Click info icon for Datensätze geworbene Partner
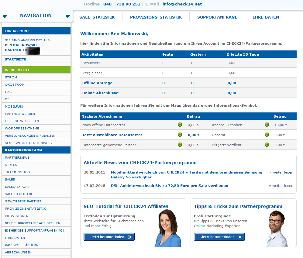This screenshot has width=303, height=258. click(x=180, y=145)
